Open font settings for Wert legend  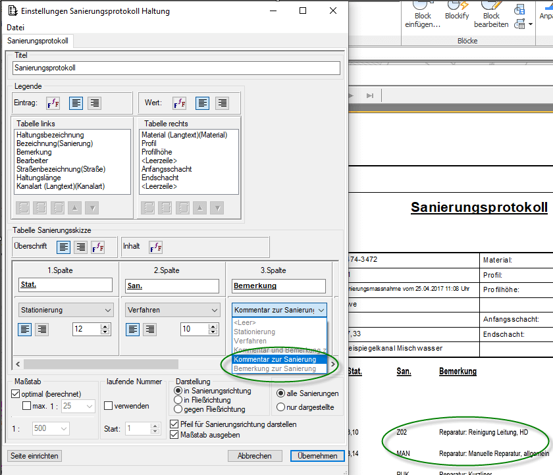click(x=179, y=103)
